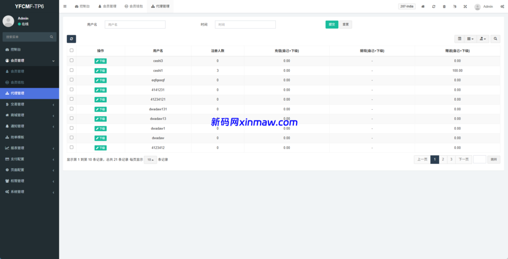
Task: Collapse the 会员管理 sidebar menu
Action: pos(29,61)
